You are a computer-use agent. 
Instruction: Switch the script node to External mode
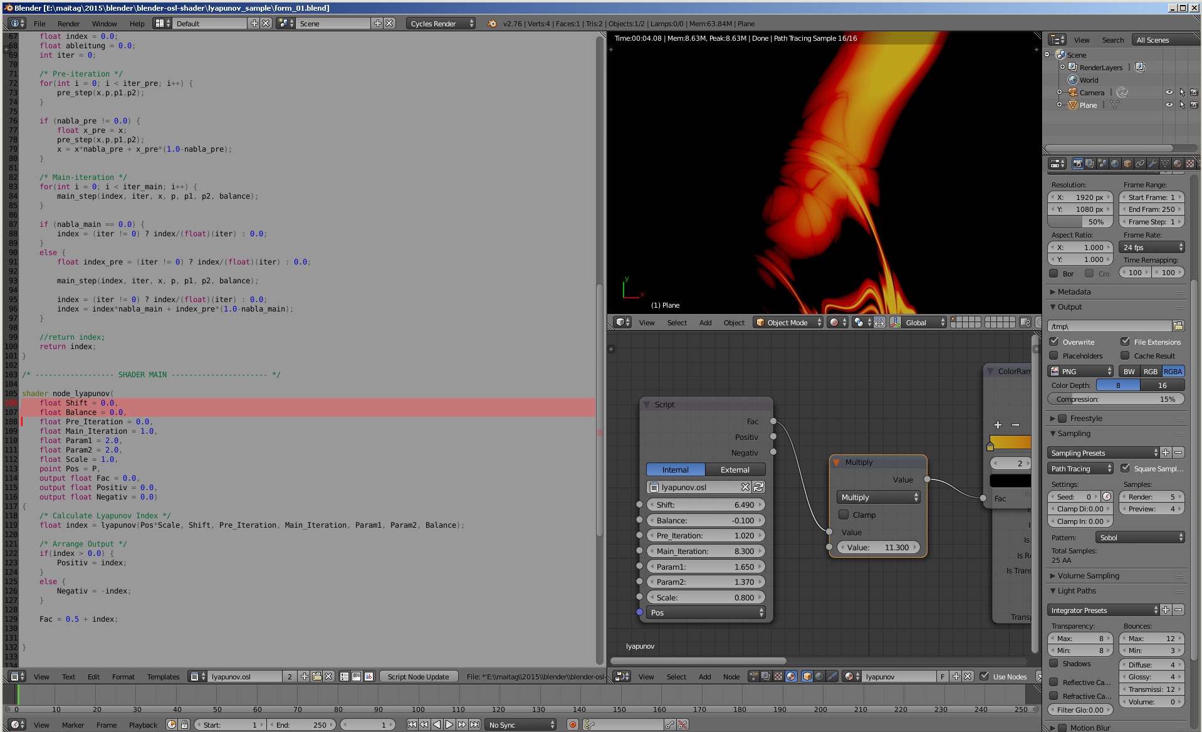tap(734, 470)
